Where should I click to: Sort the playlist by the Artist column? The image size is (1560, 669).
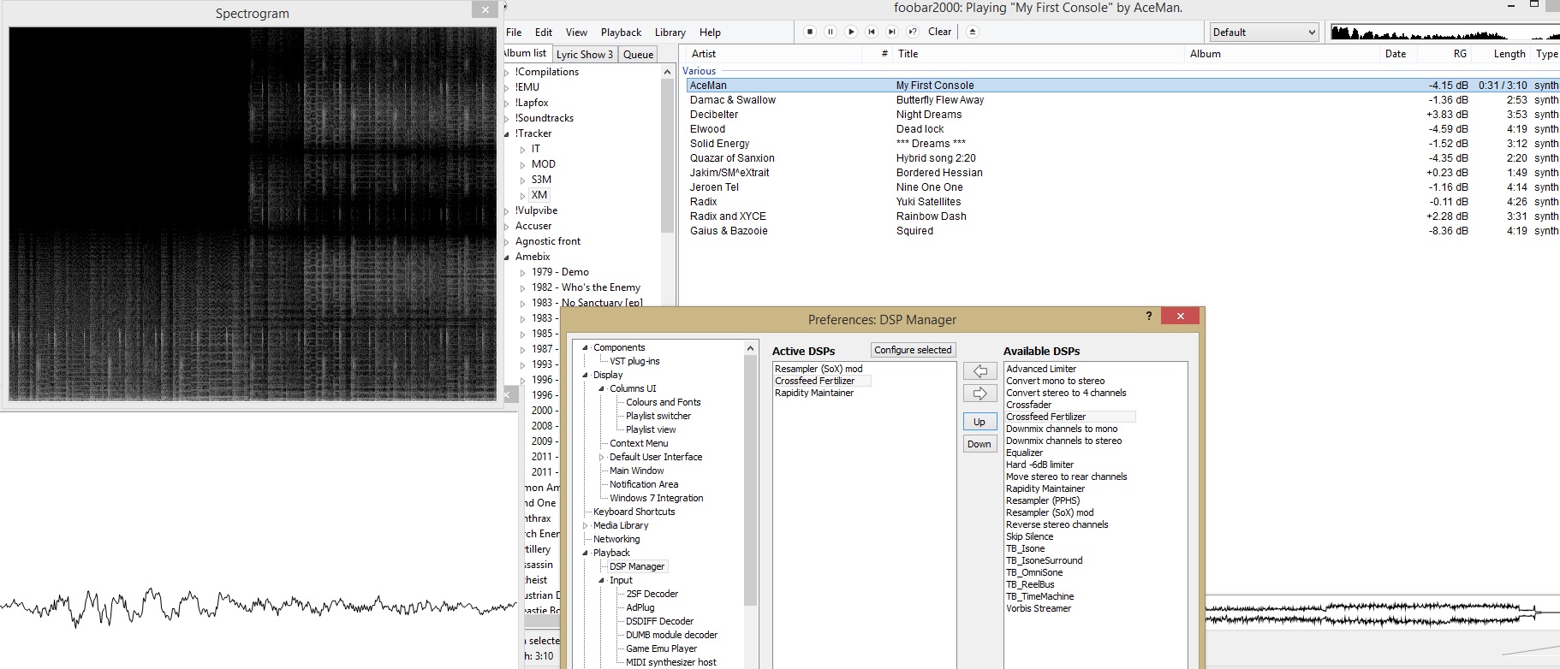click(x=704, y=54)
